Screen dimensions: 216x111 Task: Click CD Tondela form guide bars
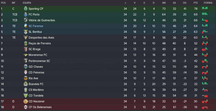tap(205, 96)
